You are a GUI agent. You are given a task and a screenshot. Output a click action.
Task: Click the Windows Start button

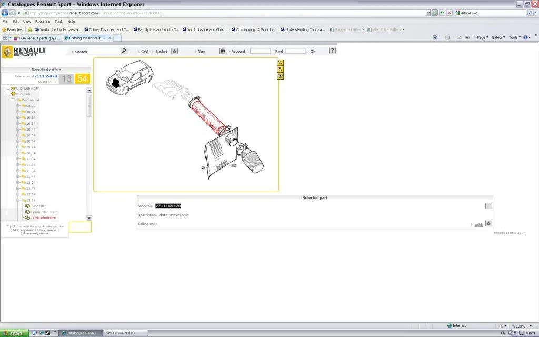pos(14,333)
